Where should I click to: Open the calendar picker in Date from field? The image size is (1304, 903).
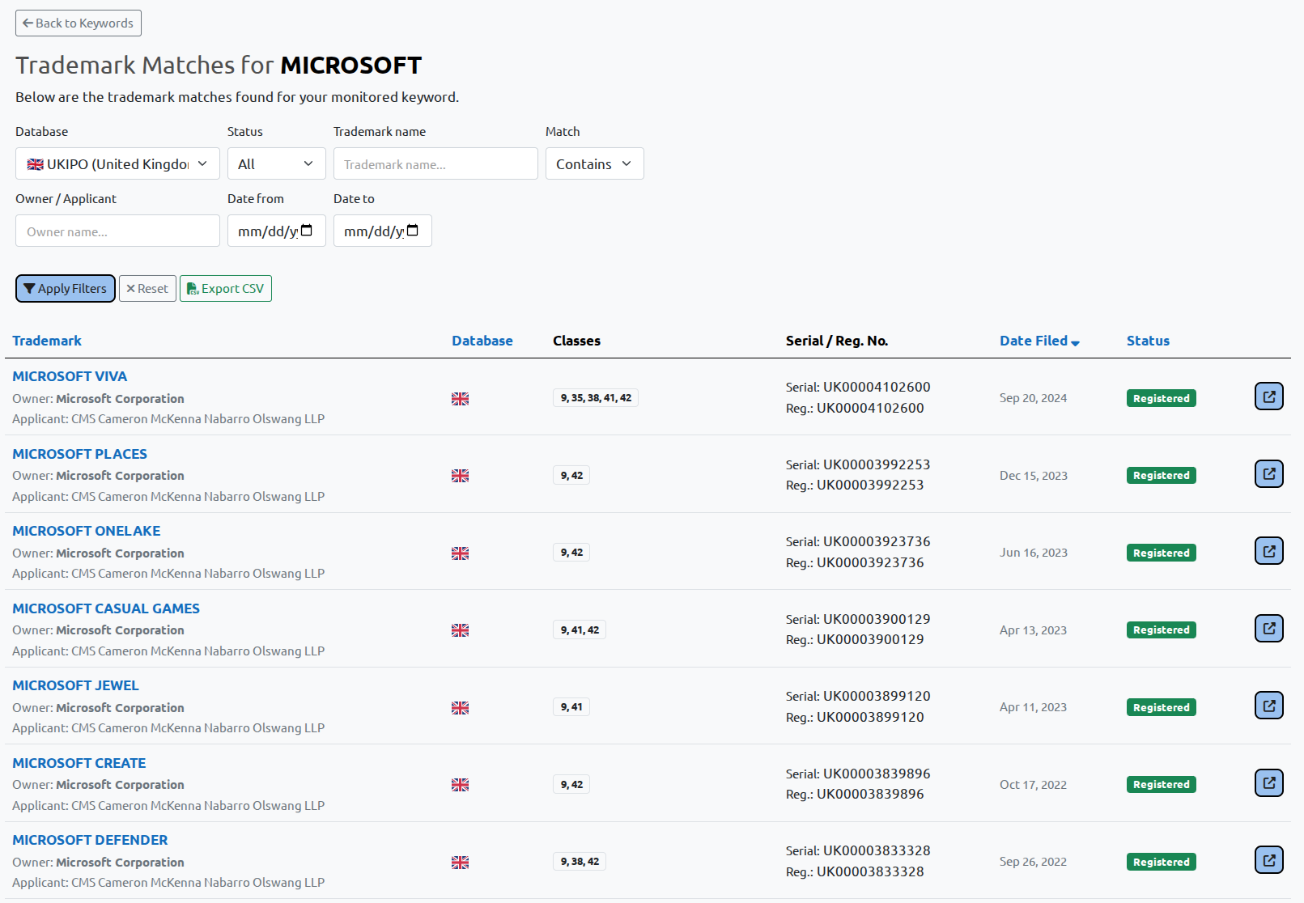pos(305,231)
